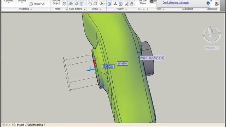Click Section panel dialog launcher arrow
Screen dimensions: 226x127
[x=148, y=9]
